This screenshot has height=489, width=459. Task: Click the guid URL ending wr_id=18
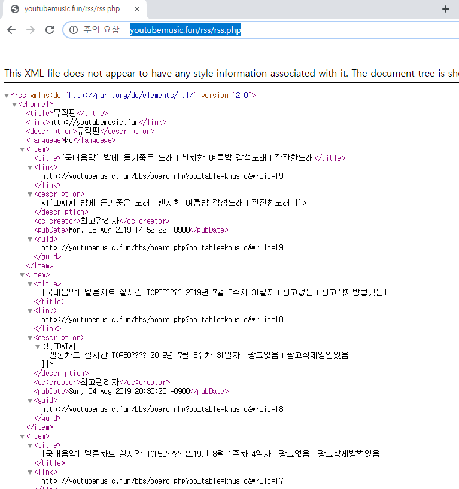pos(162,409)
